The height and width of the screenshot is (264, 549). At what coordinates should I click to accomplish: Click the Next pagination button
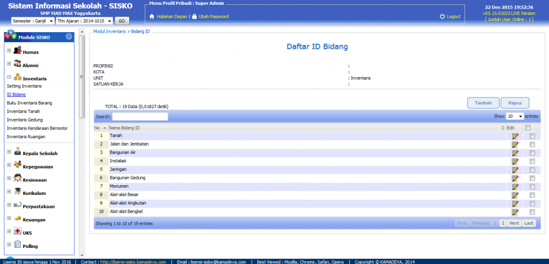(x=514, y=223)
